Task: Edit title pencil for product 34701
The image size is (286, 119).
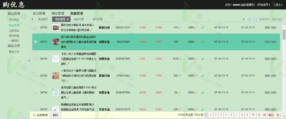Action: pyautogui.click(x=68, y=47)
